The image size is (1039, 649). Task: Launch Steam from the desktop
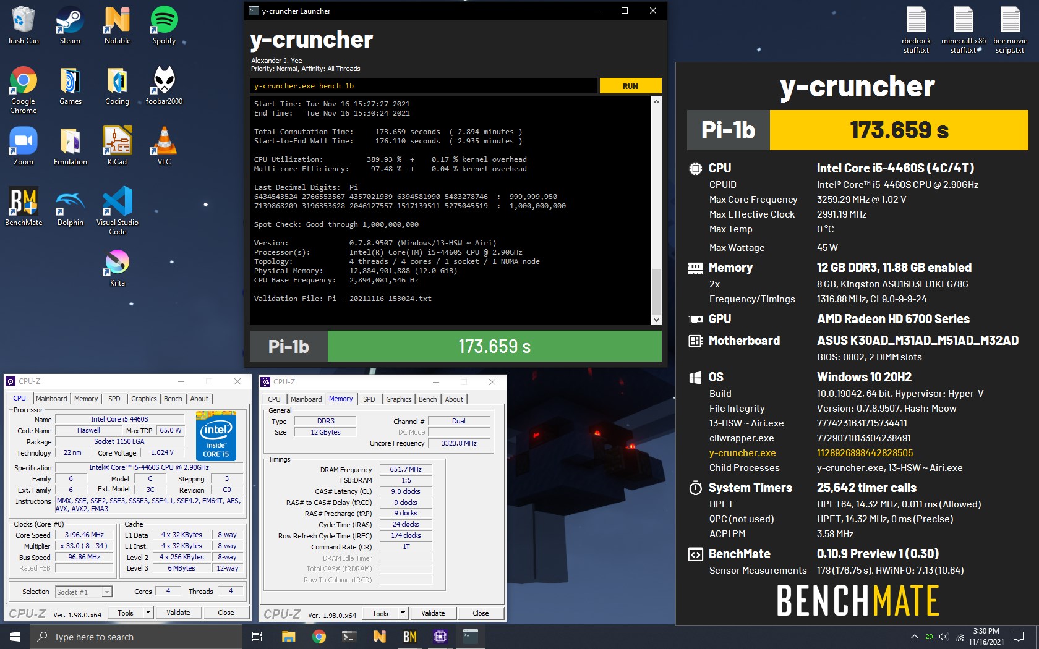pos(70,25)
